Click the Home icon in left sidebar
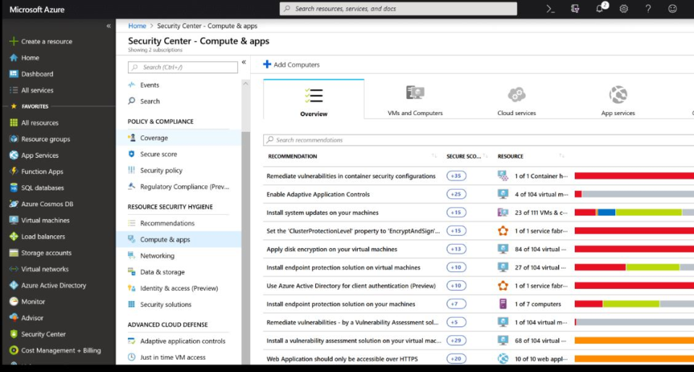This screenshot has height=372, width=694. (x=14, y=58)
